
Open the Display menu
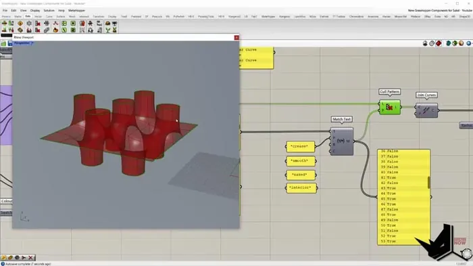click(x=35, y=10)
